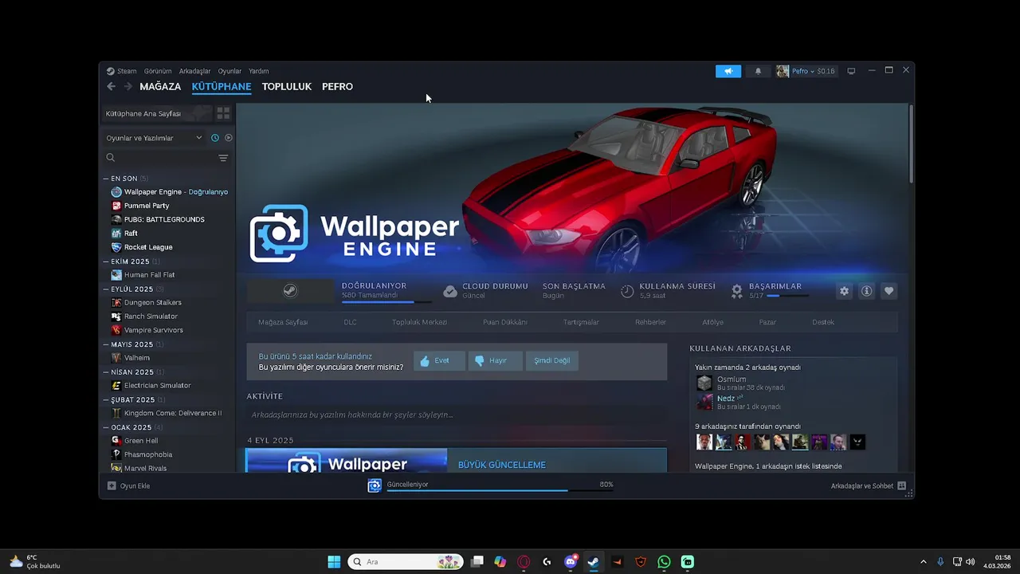Show Wallpaper Engine info icon
This screenshot has height=574, width=1020.
coord(866,291)
